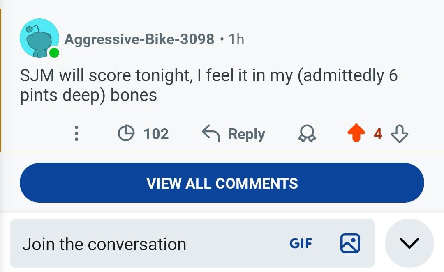Click the 102 views count
Screen dimensions: 444x272
tap(156, 134)
